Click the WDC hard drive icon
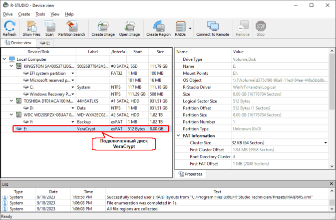This screenshot has width=336, height=220. pos(19,114)
